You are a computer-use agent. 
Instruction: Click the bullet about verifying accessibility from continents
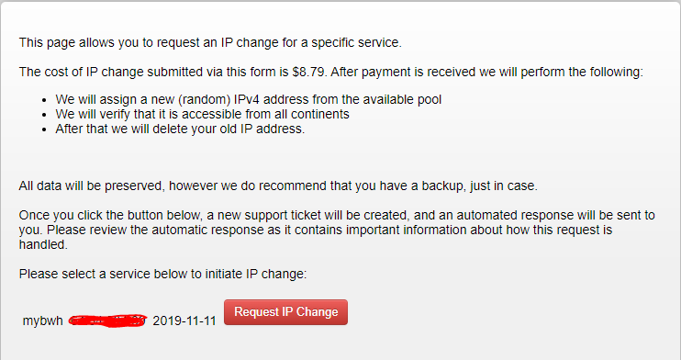(202, 115)
